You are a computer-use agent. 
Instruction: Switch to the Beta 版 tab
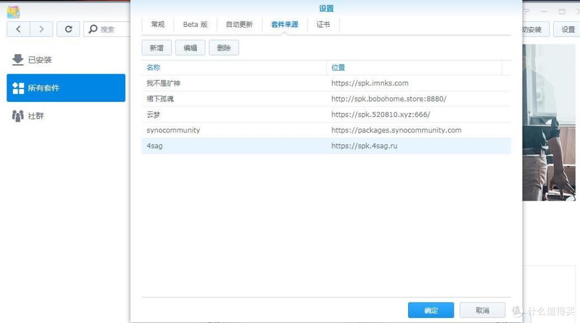[195, 24]
